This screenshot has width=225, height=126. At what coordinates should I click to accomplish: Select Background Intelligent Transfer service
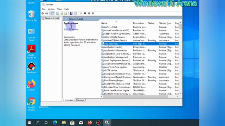[140, 74]
